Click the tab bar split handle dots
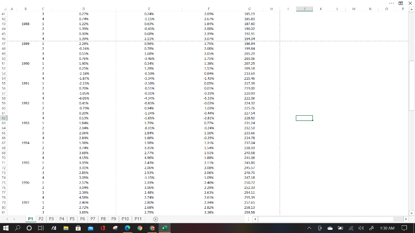This screenshot has width=415, height=233. click(x=248, y=219)
